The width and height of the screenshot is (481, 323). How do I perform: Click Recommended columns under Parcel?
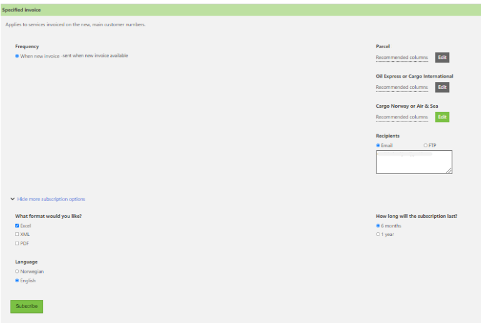401,58
